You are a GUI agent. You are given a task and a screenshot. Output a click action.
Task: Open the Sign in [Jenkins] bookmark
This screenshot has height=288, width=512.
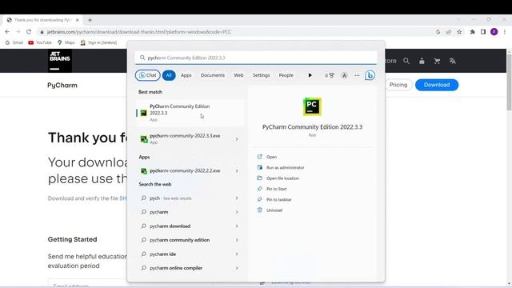pyautogui.click(x=98, y=42)
